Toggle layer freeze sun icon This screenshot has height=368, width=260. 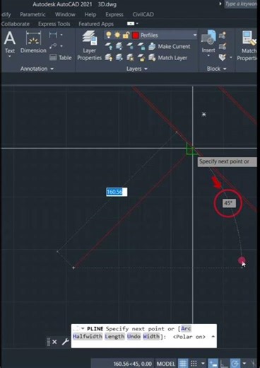117,35
